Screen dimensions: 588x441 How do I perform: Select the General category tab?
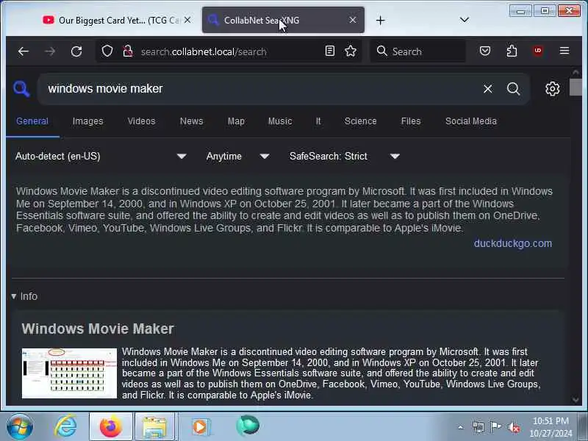click(32, 121)
